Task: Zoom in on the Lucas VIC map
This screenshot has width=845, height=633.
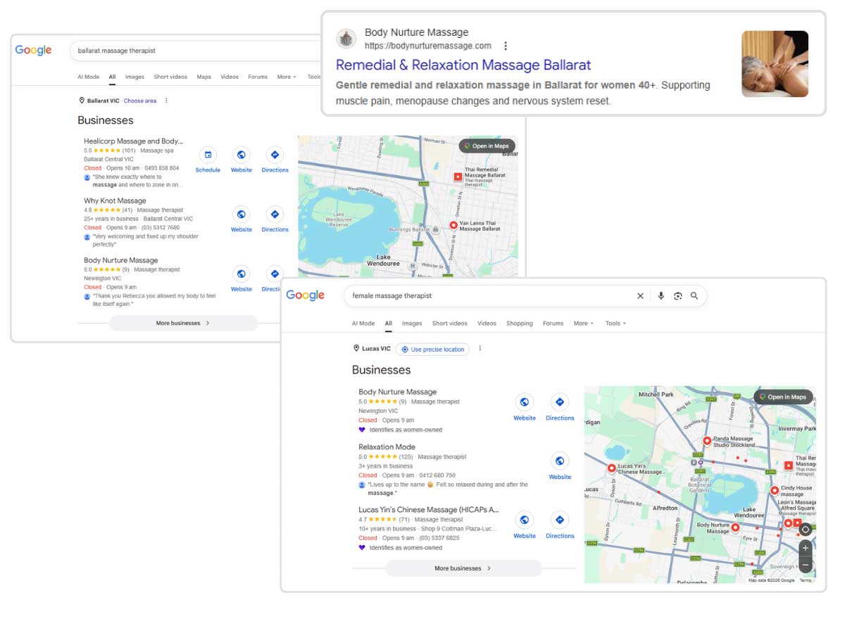Action: coord(806,548)
